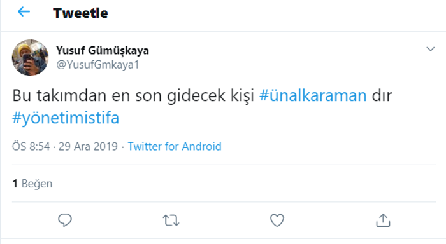Viewport: 446px width, 244px height.
Task: Click the Tweetle page heading
Action: tap(80, 13)
